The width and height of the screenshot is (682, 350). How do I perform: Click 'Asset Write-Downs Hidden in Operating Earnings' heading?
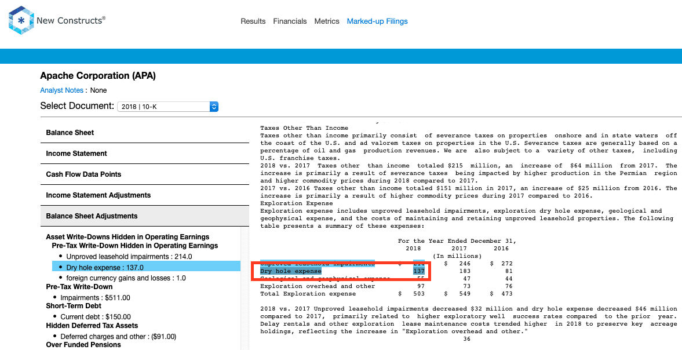pyautogui.click(x=128, y=237)
